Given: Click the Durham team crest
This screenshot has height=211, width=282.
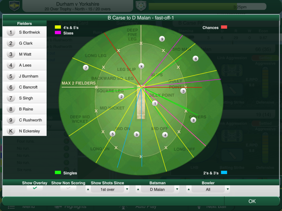Looking at the screenshot, I should click(15, 6).
